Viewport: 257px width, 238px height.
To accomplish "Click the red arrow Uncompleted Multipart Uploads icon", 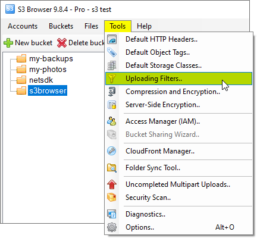I will pos(112,184).
